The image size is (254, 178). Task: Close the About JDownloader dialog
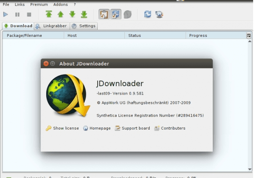pyautogui.click(x=46, y=63)
